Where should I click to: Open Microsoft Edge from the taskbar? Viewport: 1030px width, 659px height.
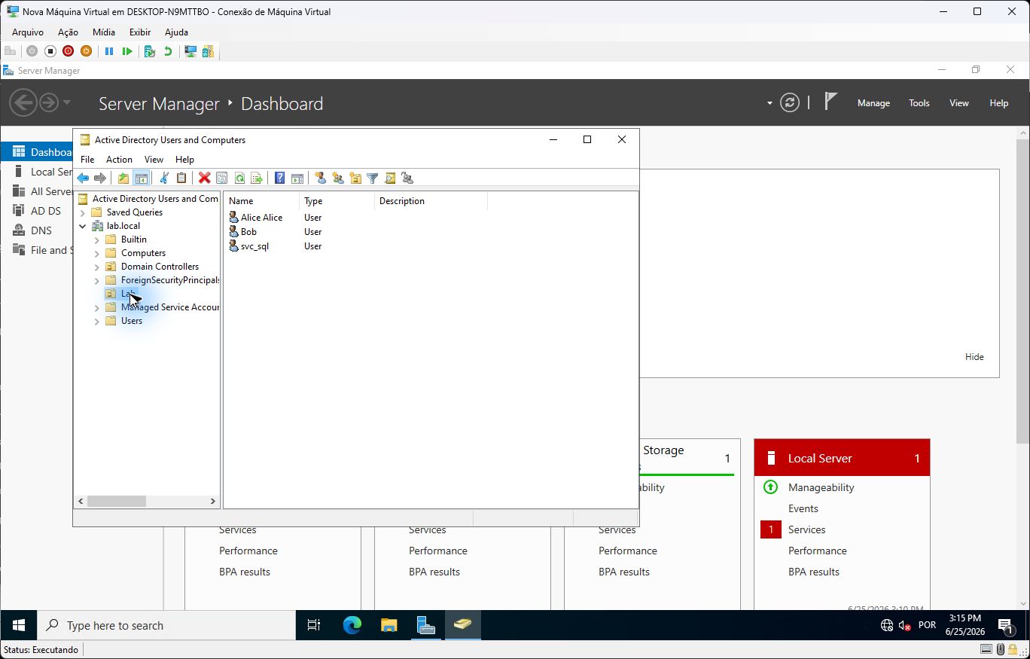pyautogui.click(x=352, y=625)
